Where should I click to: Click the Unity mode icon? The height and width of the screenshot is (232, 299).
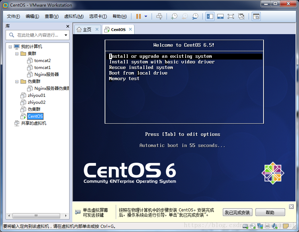241,16
